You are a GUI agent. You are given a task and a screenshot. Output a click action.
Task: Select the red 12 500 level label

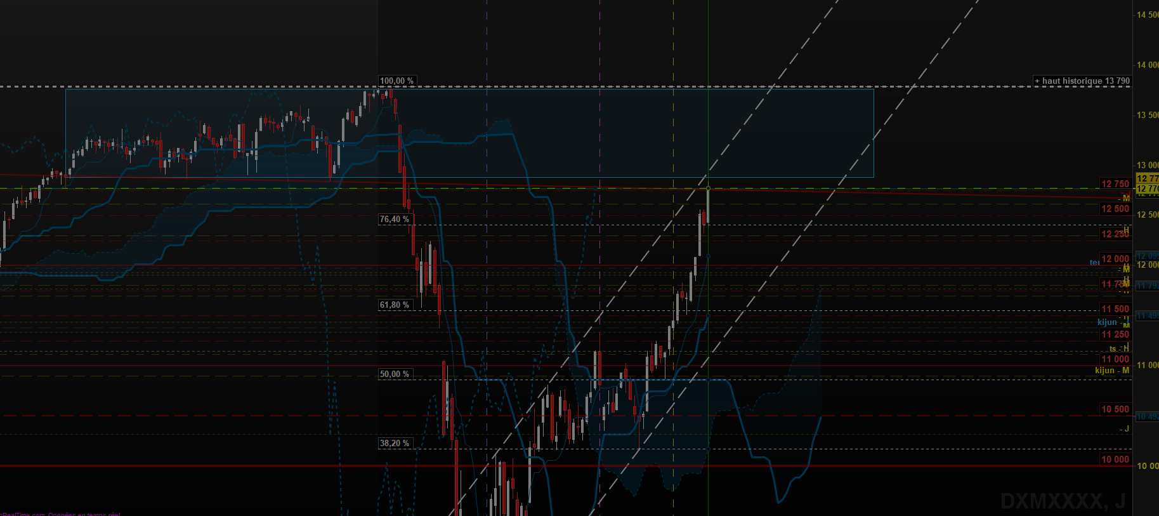tap(1115, 209)
